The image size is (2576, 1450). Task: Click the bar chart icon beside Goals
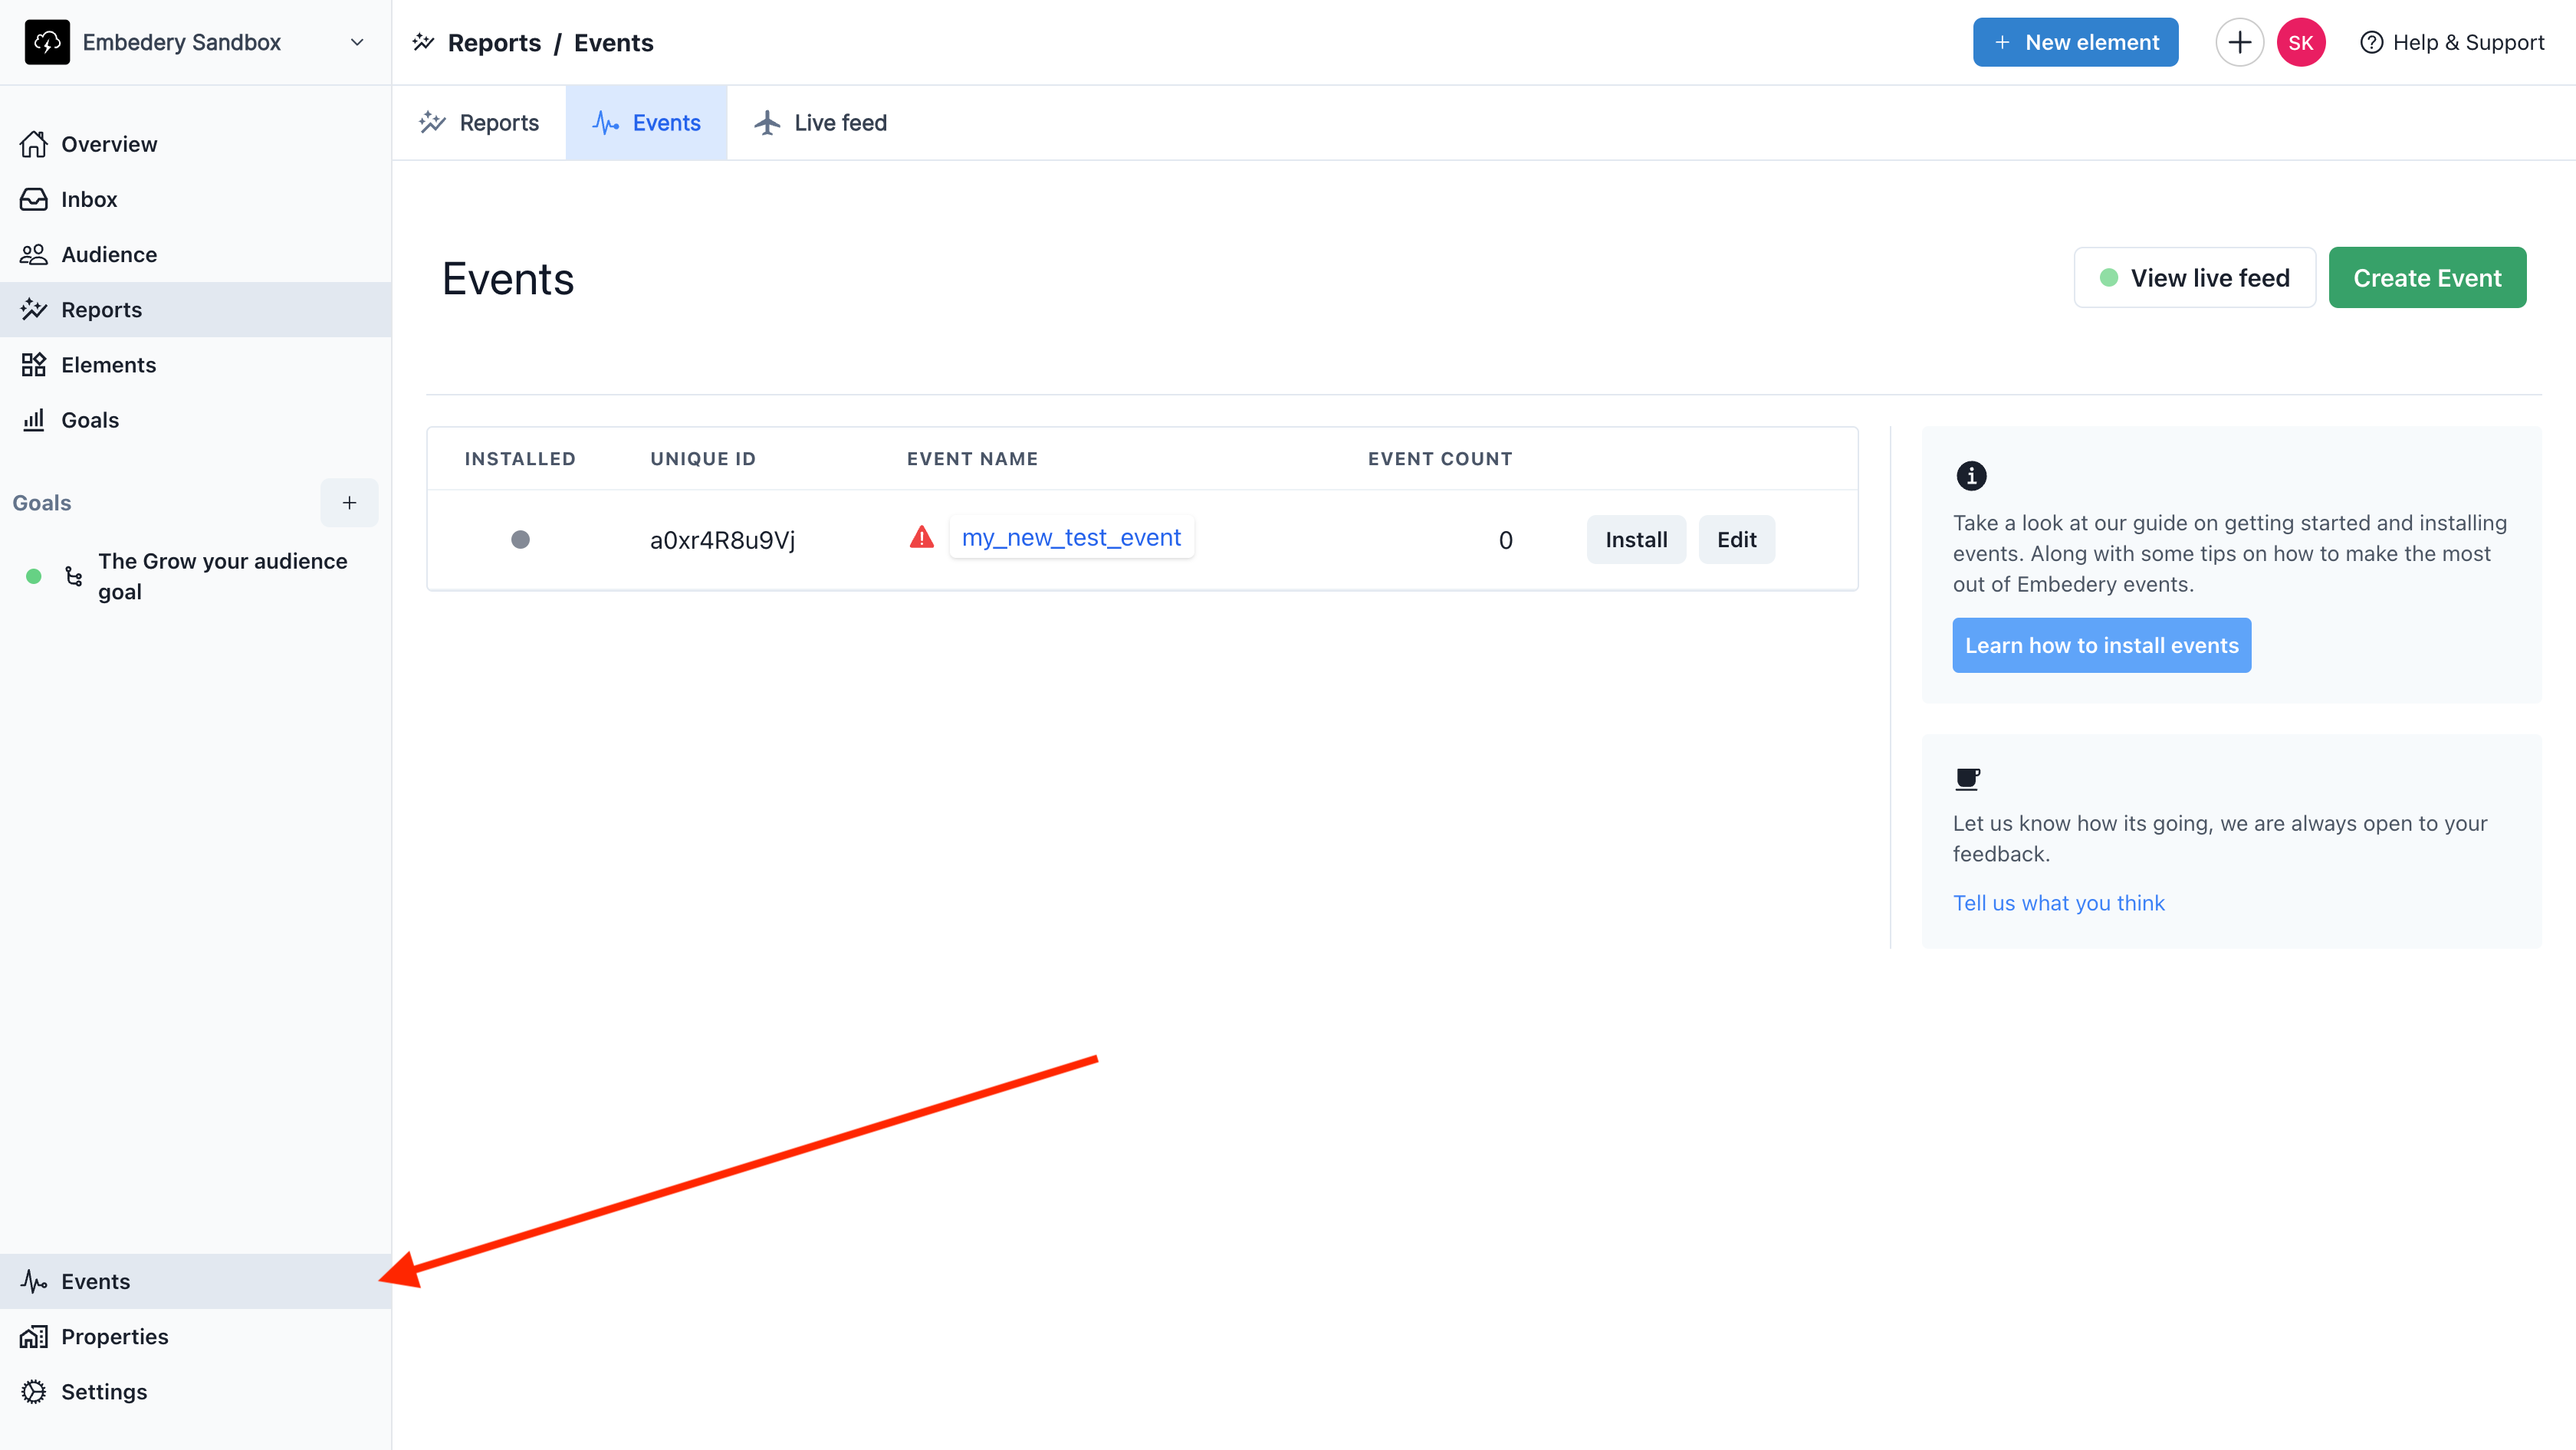point(34,420)
